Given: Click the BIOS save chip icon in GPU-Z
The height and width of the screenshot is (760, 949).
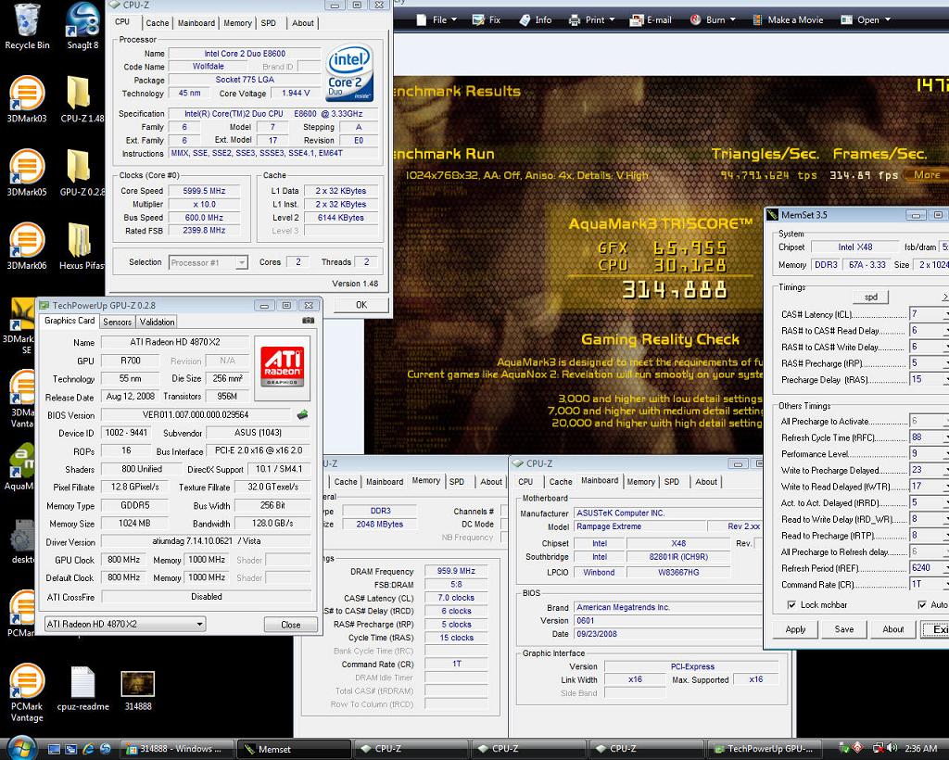Looking at the screenshot, I should [303, 414].
